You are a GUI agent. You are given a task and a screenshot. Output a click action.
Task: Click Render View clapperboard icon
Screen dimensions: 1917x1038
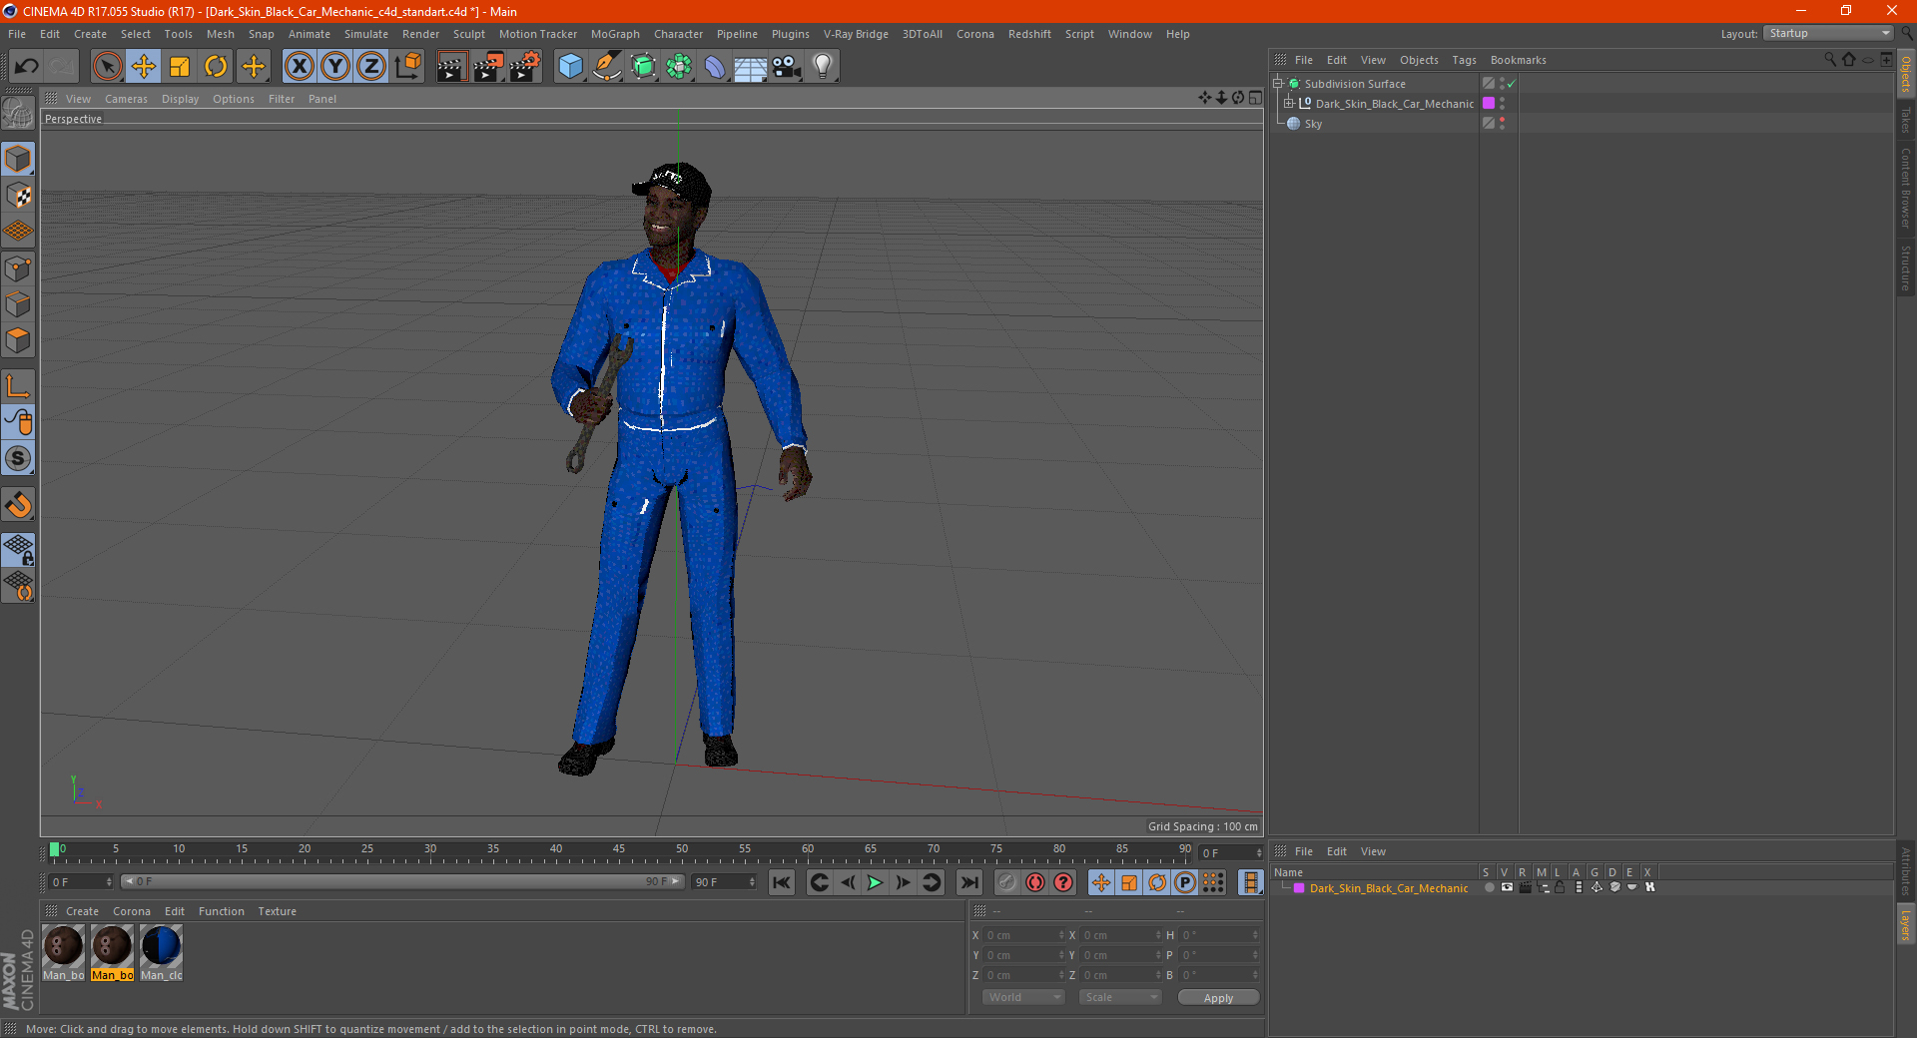click(x=451, y=67)
